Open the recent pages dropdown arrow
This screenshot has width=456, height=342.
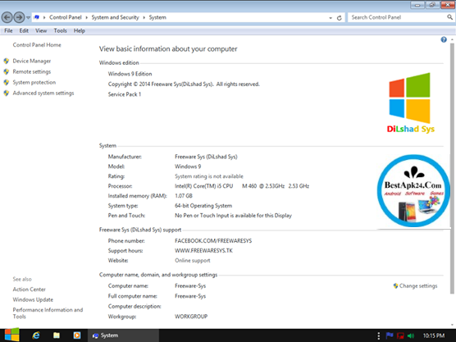point(28,18)
